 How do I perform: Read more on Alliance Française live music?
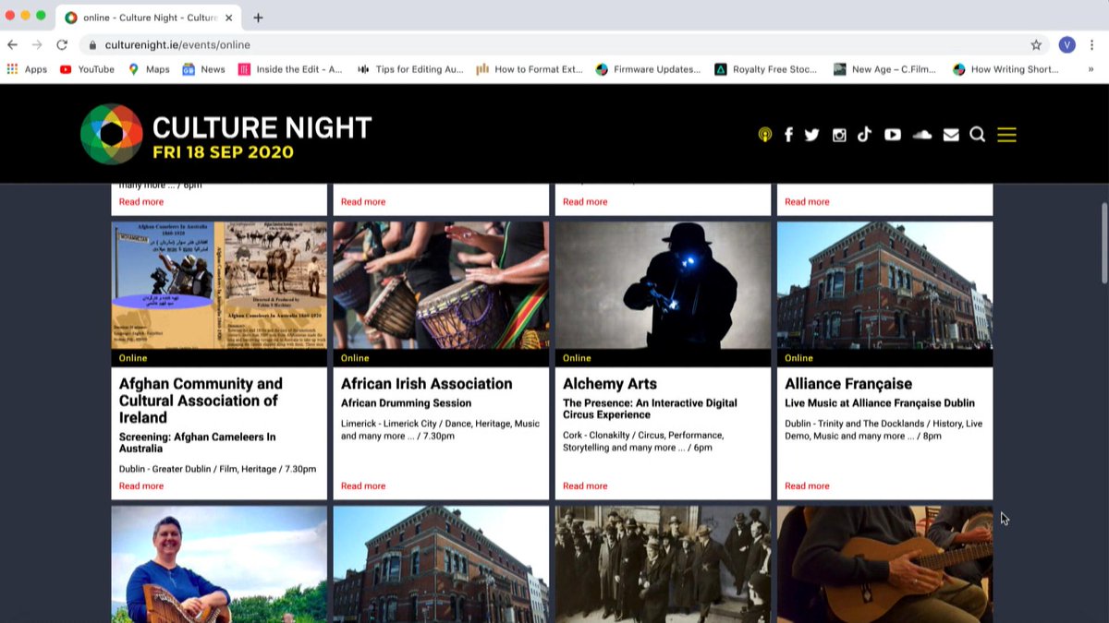pyautogui.click(x=807, y=485)
